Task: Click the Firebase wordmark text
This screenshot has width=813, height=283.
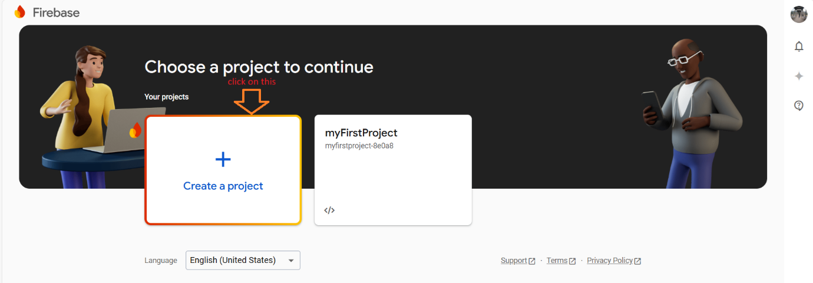Action: [x=56, y=12]
